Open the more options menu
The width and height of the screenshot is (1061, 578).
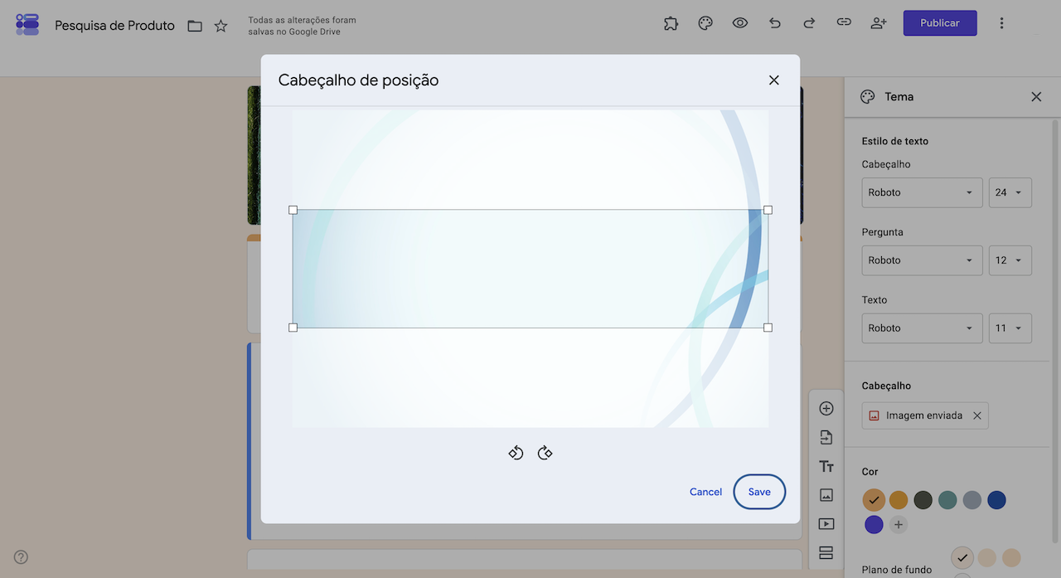point(1001,23)
